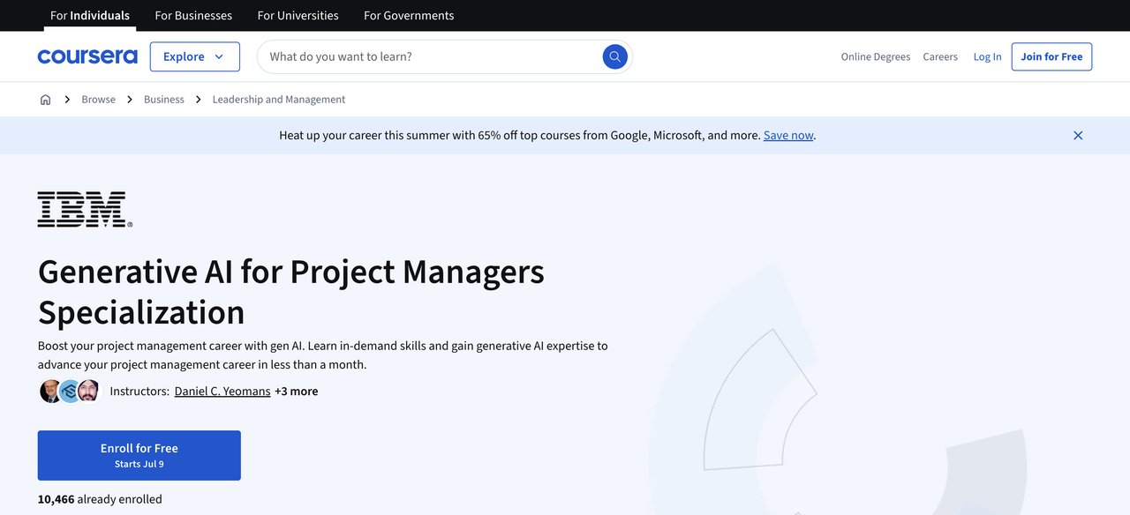Screen dimensions: 1130x515
Task: Go to the home icon in breadcrumbs
Action: (46, 100)
